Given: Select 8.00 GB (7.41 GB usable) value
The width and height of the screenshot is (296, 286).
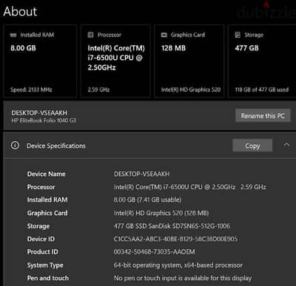Looking at the screenshot, I should coord(147,200).
